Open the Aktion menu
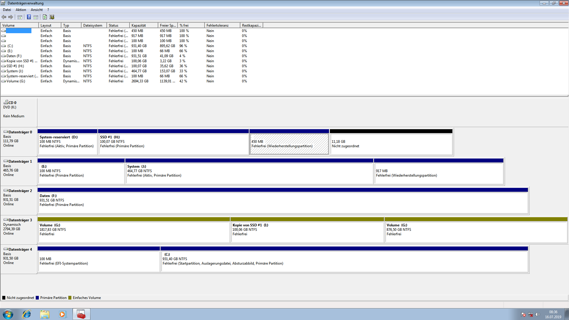The image size is (569, 320). tap(21, 10)
